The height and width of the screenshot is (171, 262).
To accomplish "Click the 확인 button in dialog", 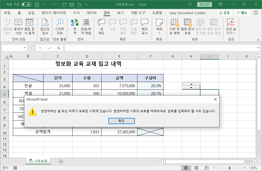I will point(122,121).
